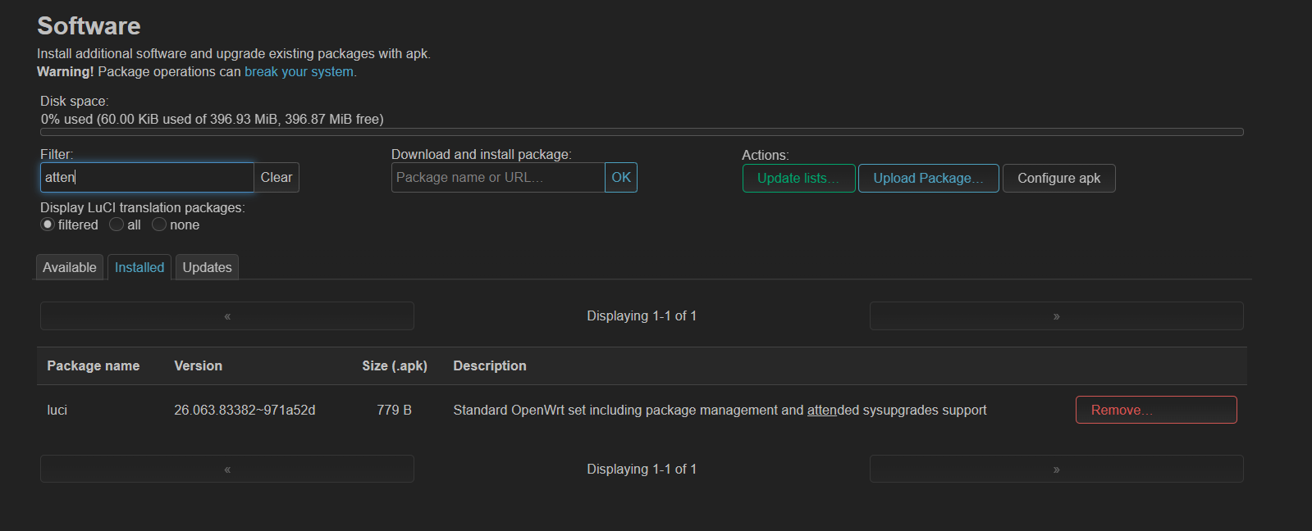The height and width of the screenshot is (531, 1312).
Task: Go to previous page using top « button
Action: click(x=227, y=316)
